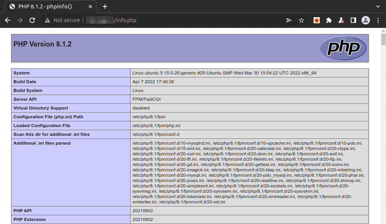Click the red star extension icon
This screenshot has height=224, width=386.
click(x=317, y=20)
